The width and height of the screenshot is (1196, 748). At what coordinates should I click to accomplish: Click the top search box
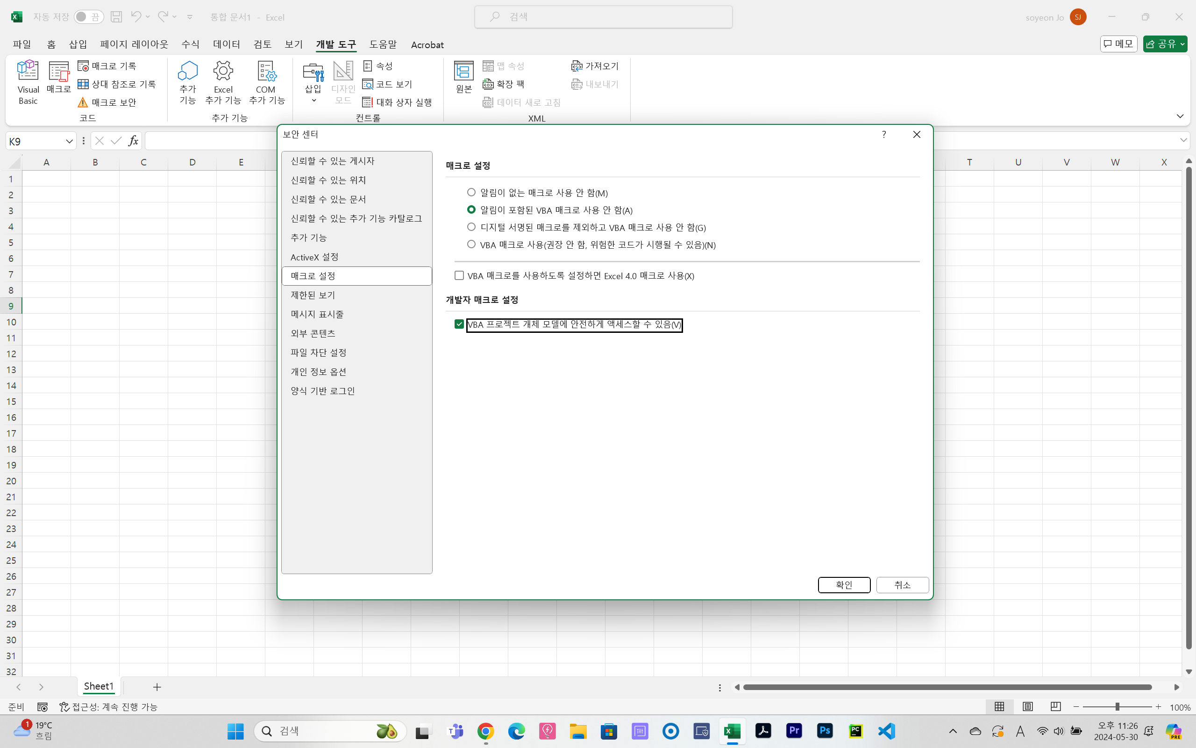pos(604,17)
